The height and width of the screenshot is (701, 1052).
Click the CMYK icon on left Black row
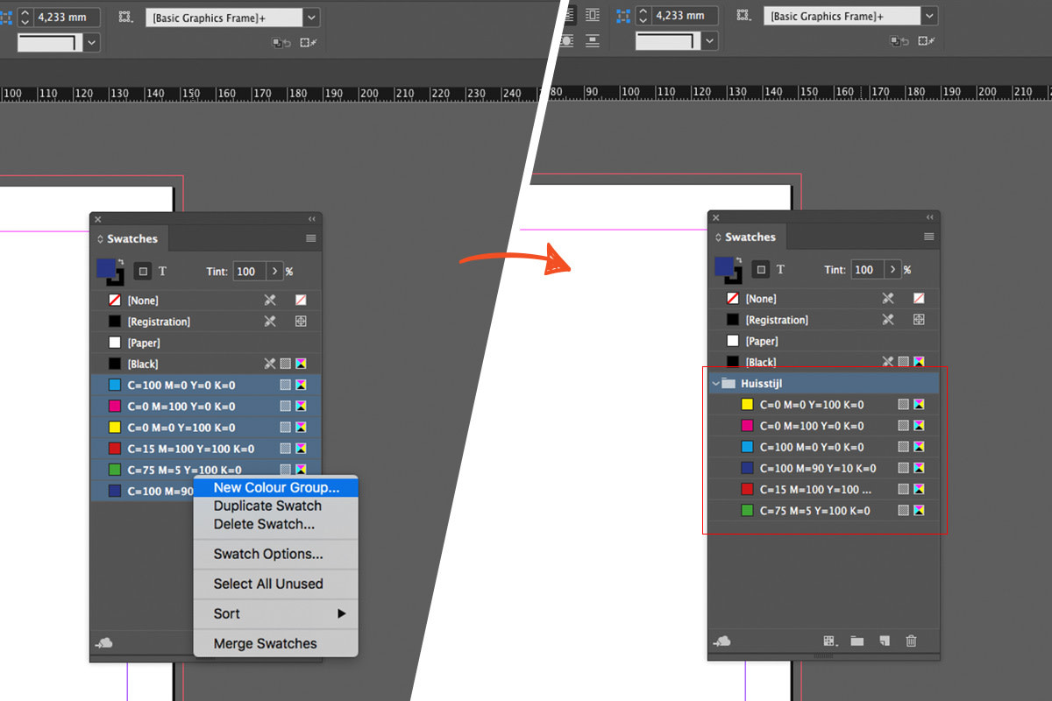(x=301, y=364)
